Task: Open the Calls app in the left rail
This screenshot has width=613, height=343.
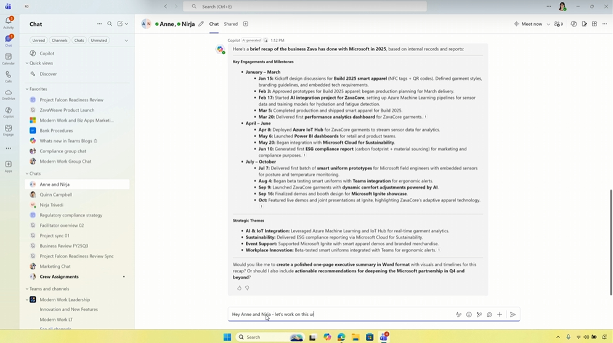Action: point(8,77)
